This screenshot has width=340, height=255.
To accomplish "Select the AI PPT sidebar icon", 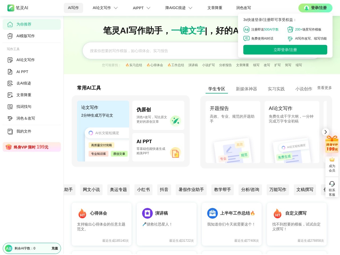I will pyautogui.click(x=10, y=72).
